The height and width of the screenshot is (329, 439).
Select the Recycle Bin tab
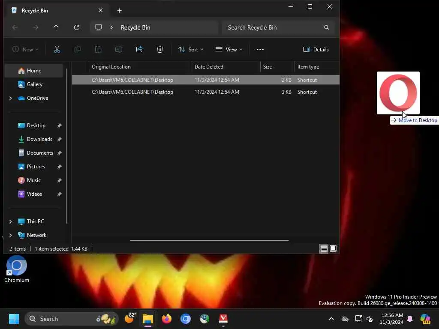[57, 10]
